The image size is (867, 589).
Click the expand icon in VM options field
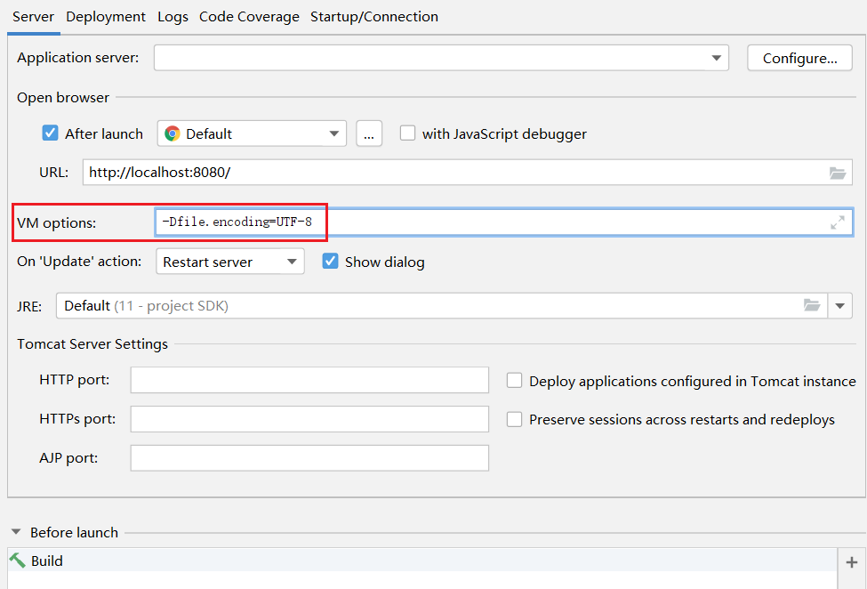tap(838, 222)
